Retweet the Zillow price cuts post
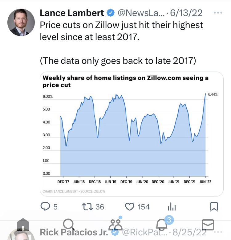This screenshot has width=231, height=240. tap(88, 206)
